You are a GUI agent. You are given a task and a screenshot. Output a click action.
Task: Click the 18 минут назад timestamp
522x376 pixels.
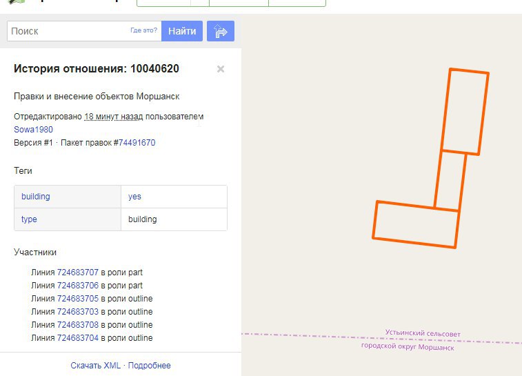click(x=113, y=117)
